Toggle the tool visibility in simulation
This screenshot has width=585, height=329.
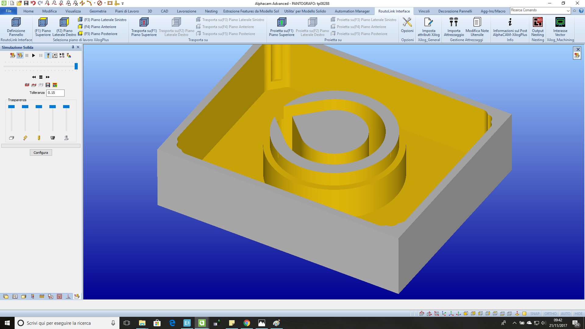point(48,55)
